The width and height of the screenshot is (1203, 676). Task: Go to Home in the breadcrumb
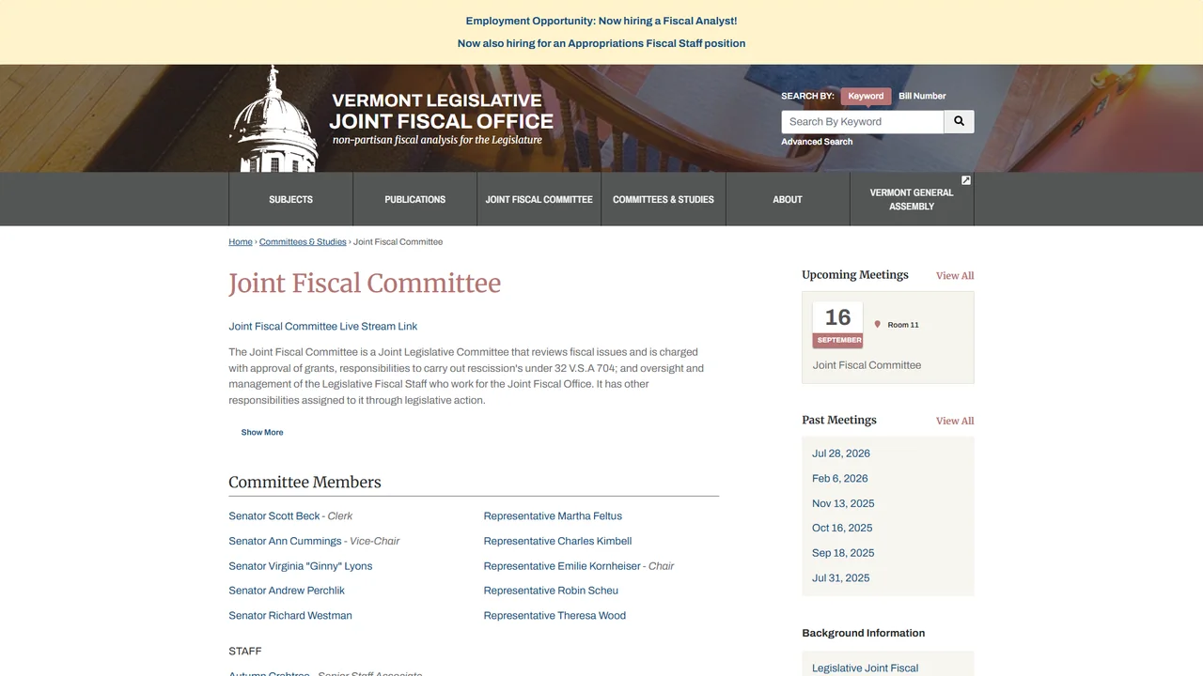241,242
